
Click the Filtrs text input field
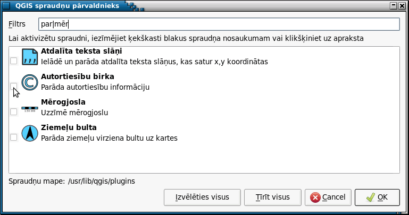[x=219, y=24]
